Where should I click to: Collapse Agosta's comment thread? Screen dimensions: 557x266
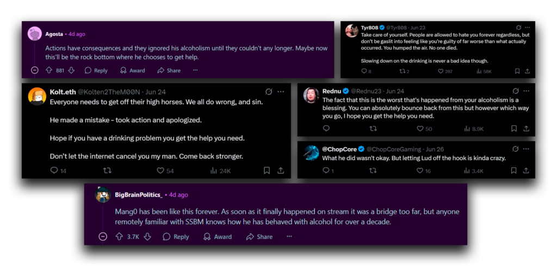pyautogui.click(x=35, y=71)
